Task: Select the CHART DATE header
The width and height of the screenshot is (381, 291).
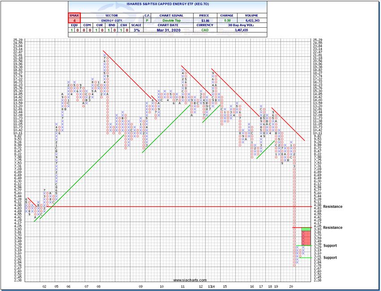Action: coord(168,25)
